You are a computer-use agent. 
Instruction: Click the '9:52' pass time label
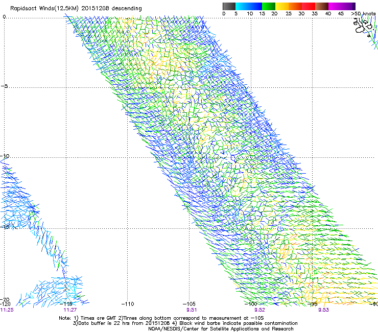tap(259, 310)
